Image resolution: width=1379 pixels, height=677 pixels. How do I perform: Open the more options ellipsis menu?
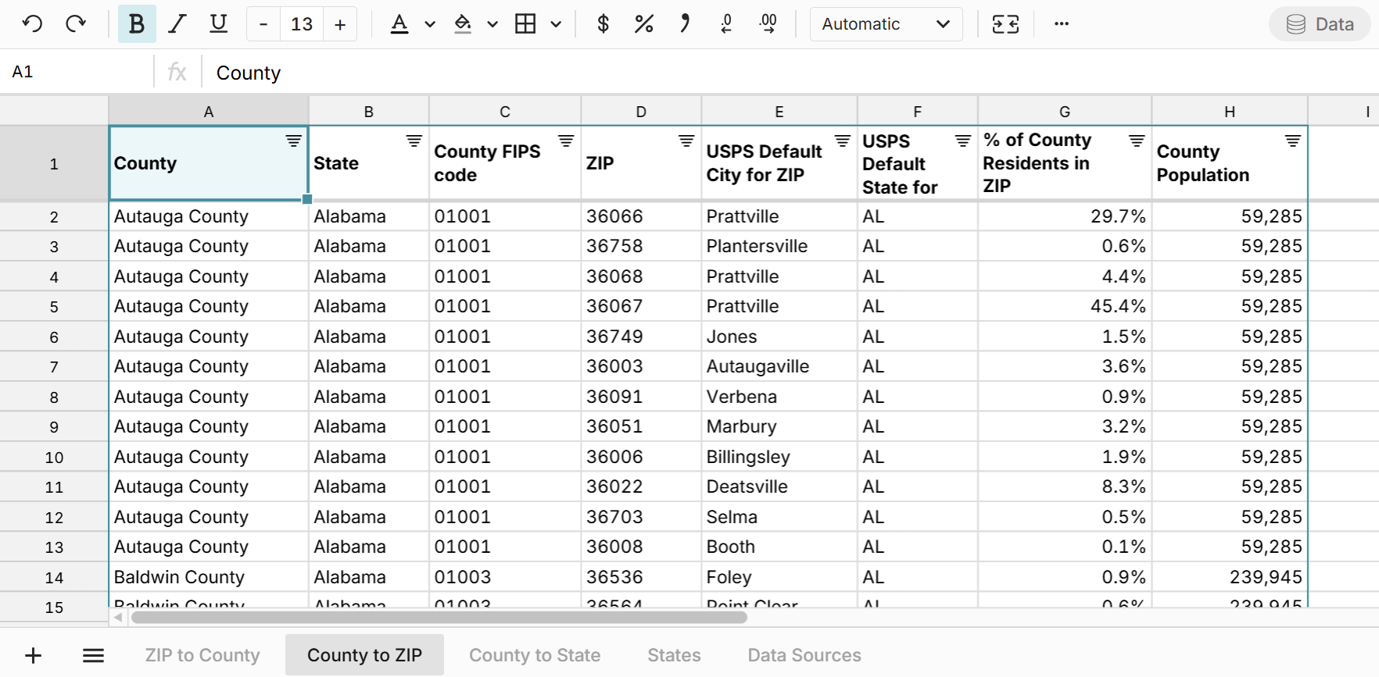[1061, 24]
